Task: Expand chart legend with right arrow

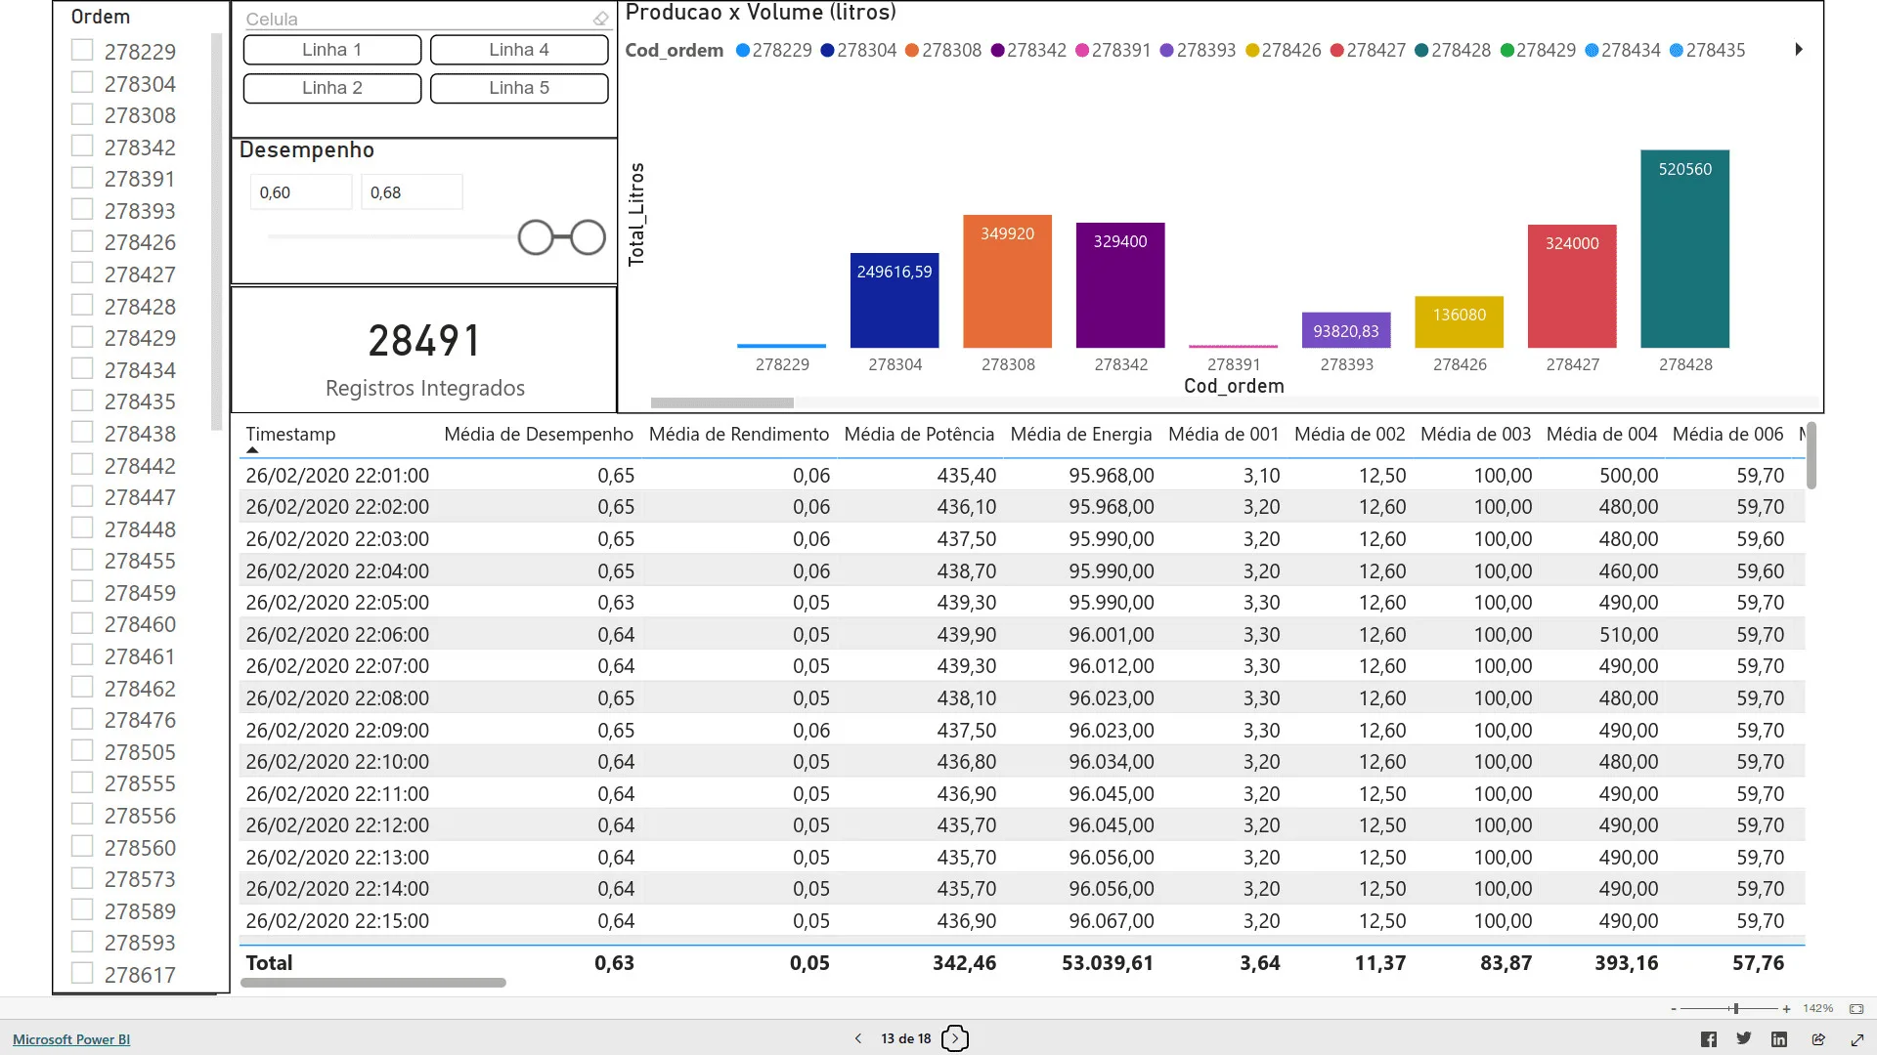Action: click(1798, 50)
